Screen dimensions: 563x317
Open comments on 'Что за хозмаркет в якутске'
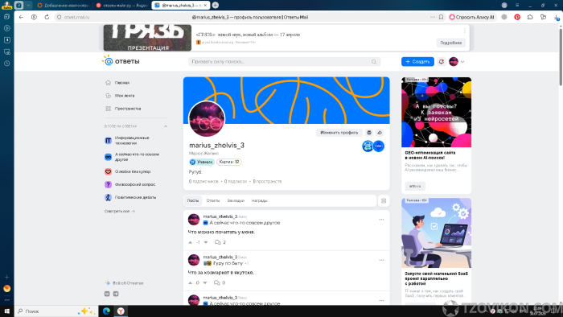pyautogui.click(x=220, y=283)
